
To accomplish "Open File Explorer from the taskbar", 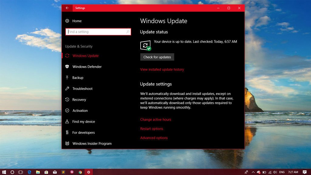I will click(38, 172).
